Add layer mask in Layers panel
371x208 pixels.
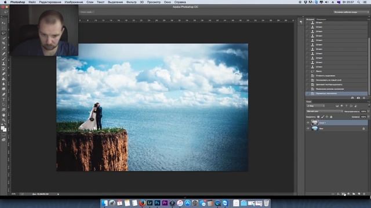344,194
